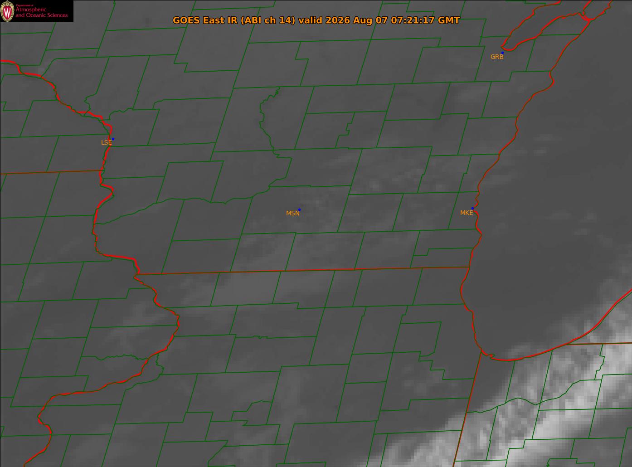
Task: Click the Atmospheric and Oceanic Sciences logo
Action: coord(37,11)
